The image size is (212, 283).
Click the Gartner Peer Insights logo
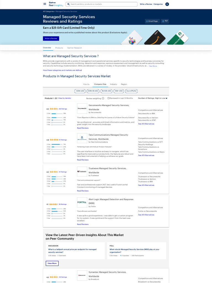(x=56, y=4)
